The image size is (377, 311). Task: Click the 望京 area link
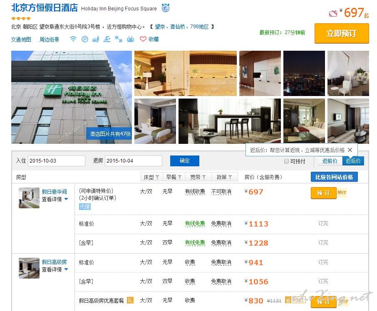(x=160, y=27)
